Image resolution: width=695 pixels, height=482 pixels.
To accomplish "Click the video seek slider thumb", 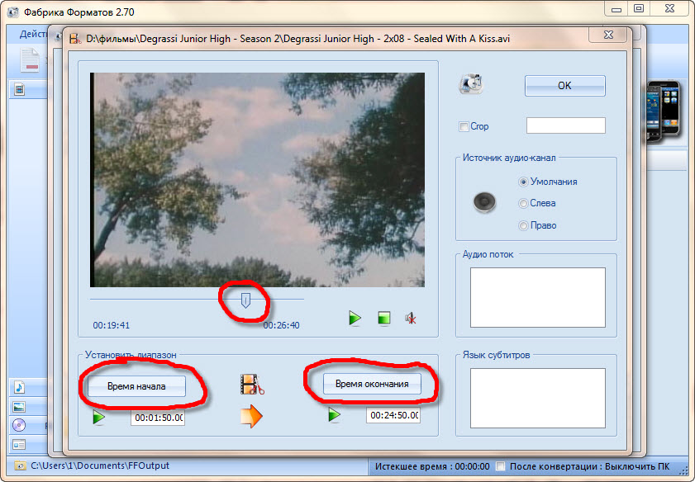I will click(x=245, y=300).
